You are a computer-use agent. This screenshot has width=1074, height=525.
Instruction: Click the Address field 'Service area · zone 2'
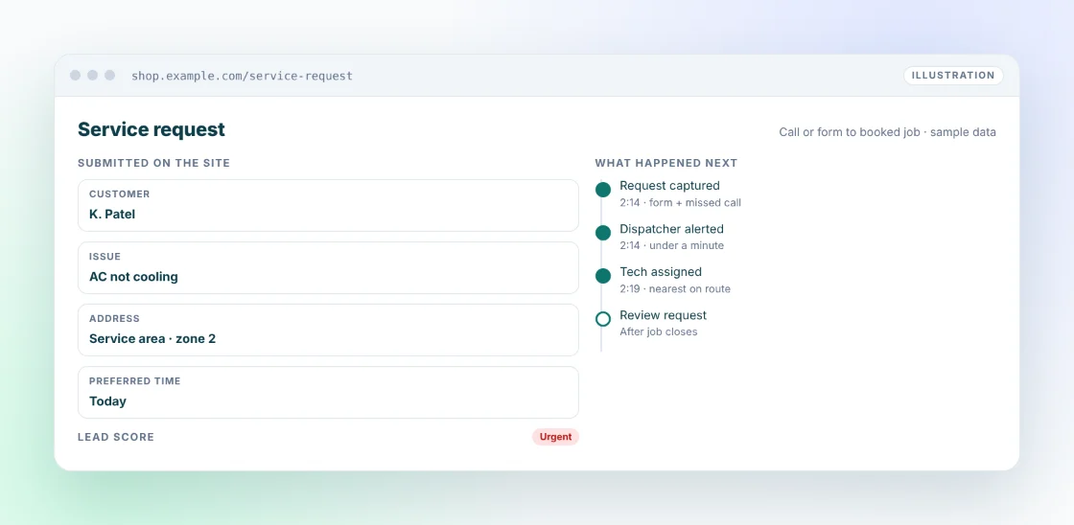[x=328, y=330]
